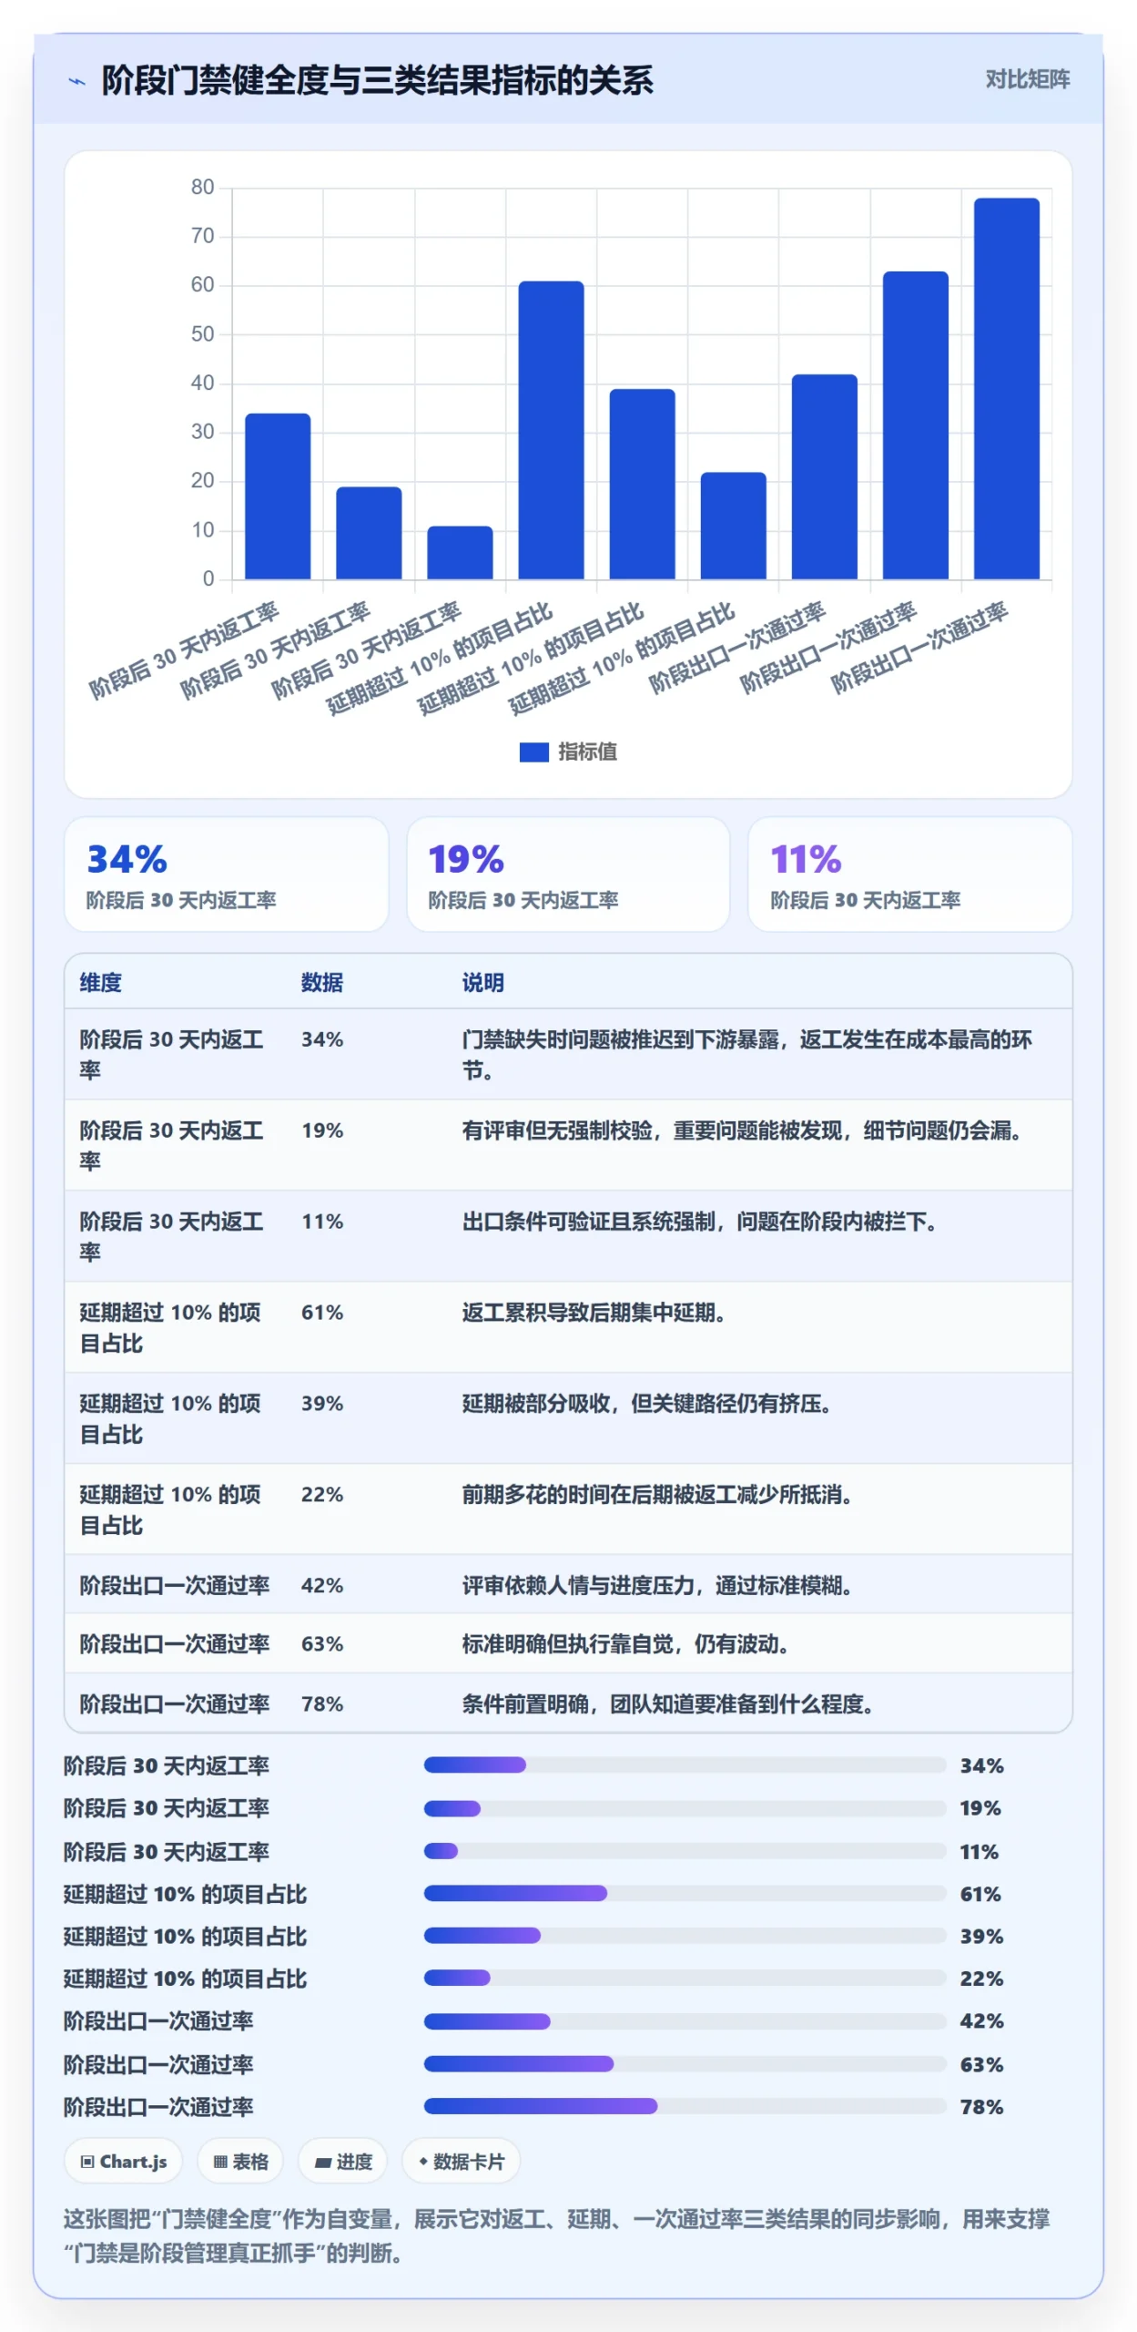Click the tallest chart bar, near 78
The image size is (1137, 2332).
click(x=1006, y=389)
